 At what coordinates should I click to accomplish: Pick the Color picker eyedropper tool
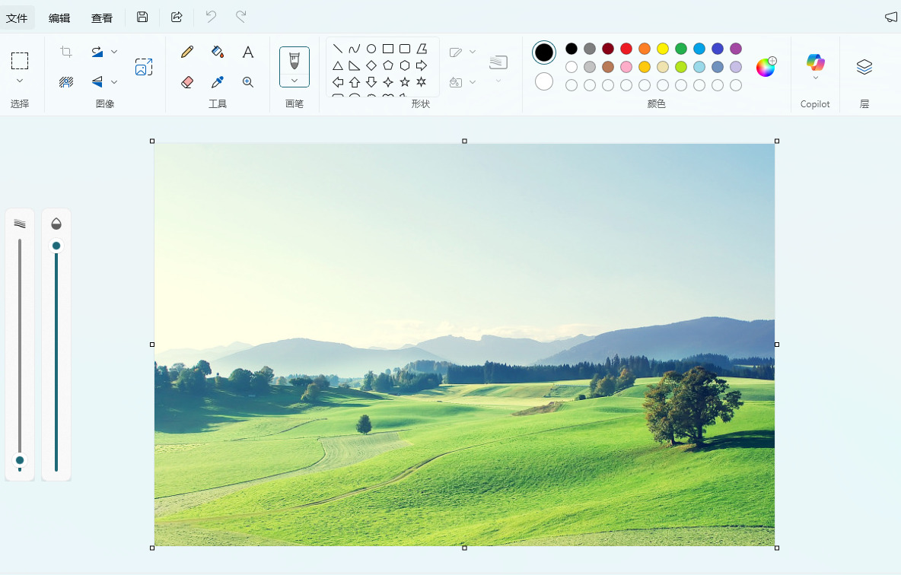(x=217, y=82)
